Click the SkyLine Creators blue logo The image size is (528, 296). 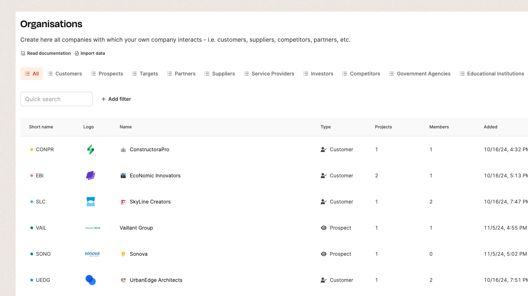click(x=91, y=202)
